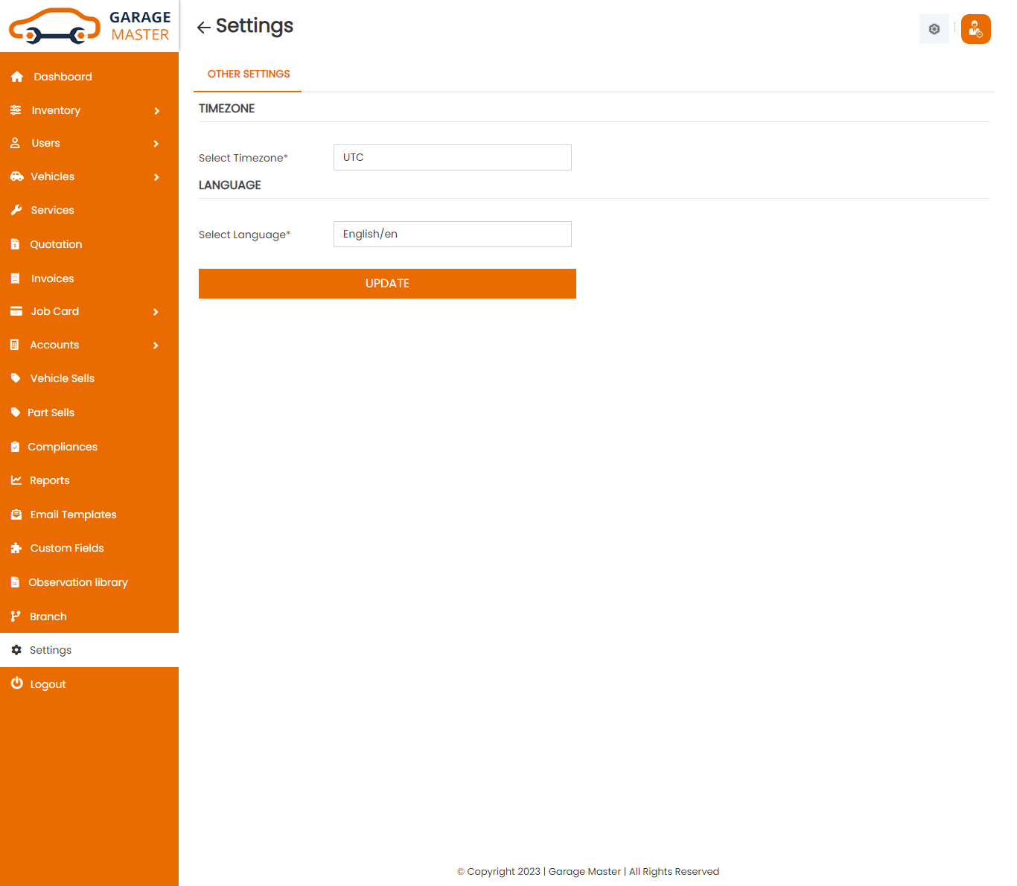Click the orange user profile icon
This screenshot has width=1017, height=886.
point(975,29)
